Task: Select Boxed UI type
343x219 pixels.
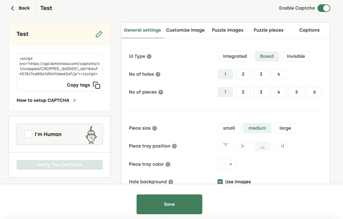Action: 267,56
